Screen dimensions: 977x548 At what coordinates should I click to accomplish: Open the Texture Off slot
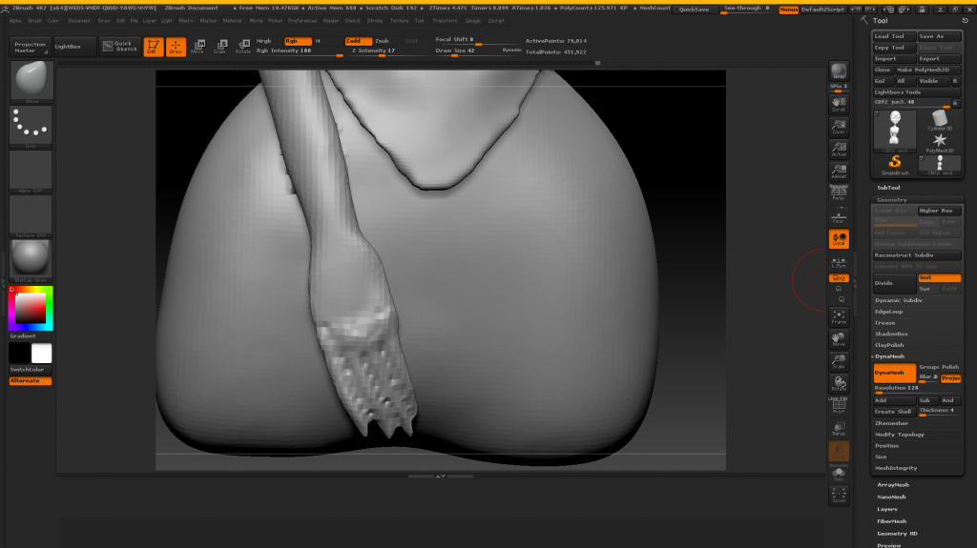point(31,216)
